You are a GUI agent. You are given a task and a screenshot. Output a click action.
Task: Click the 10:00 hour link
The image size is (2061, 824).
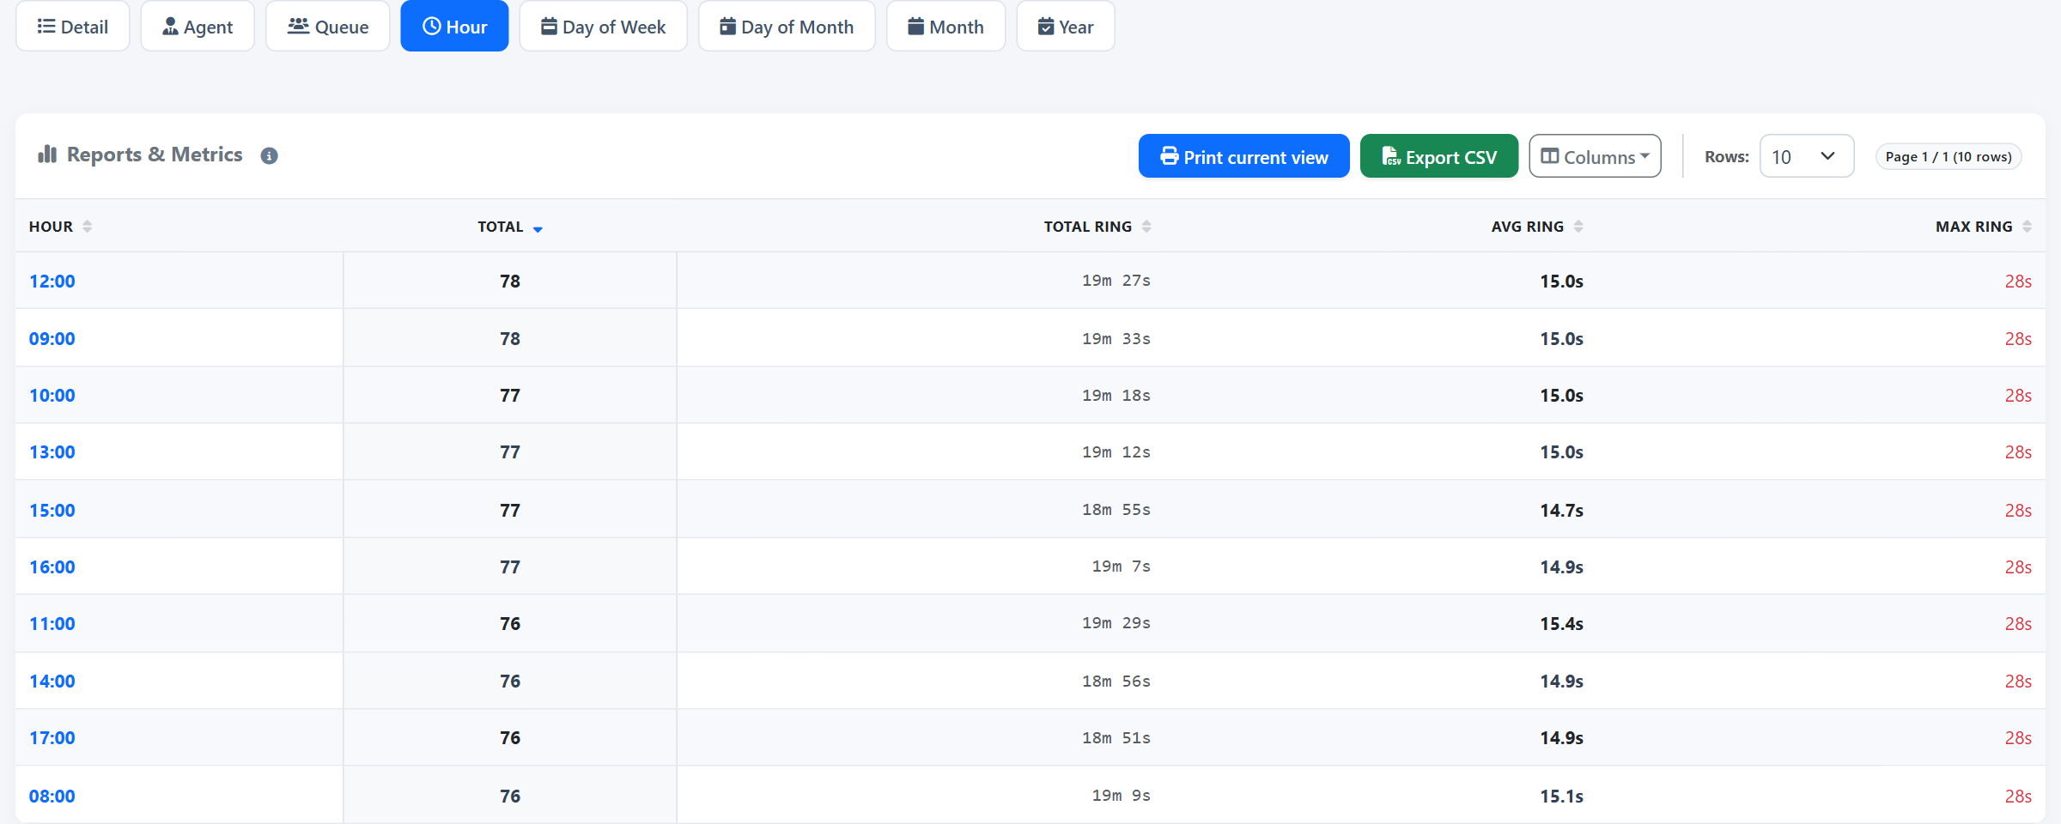click(x=52, y=396)
